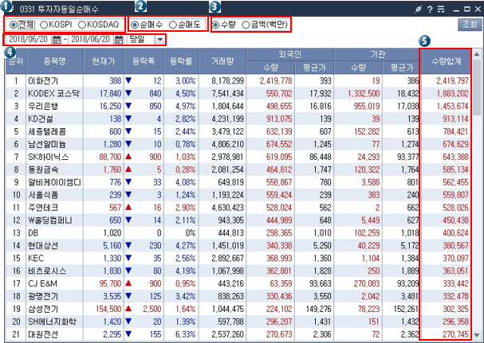Viewport: 484px width, 343px height.
Task: Click the window icon left of 0331 title
Action: pyautogui.click(x=10, y=9)
